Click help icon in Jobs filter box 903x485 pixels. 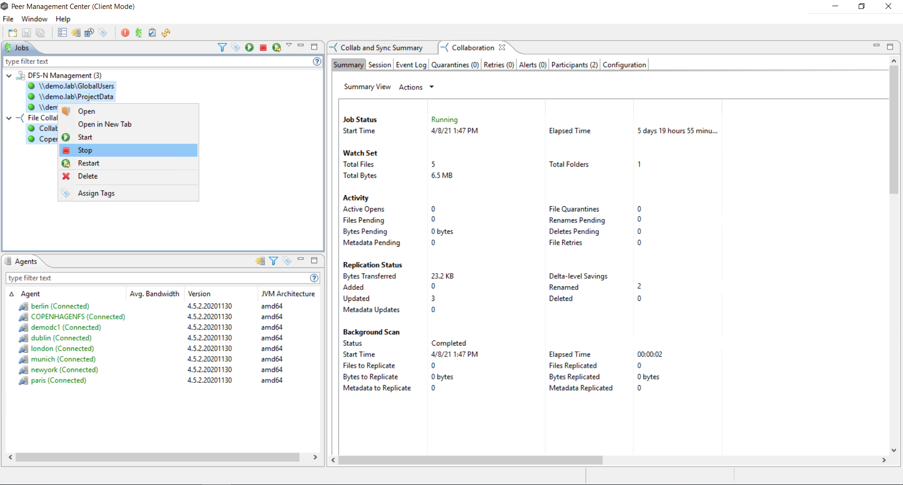point(317,62)
